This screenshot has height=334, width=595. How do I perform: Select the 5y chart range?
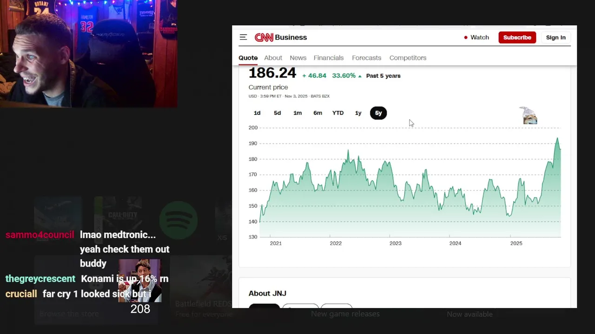378,113
